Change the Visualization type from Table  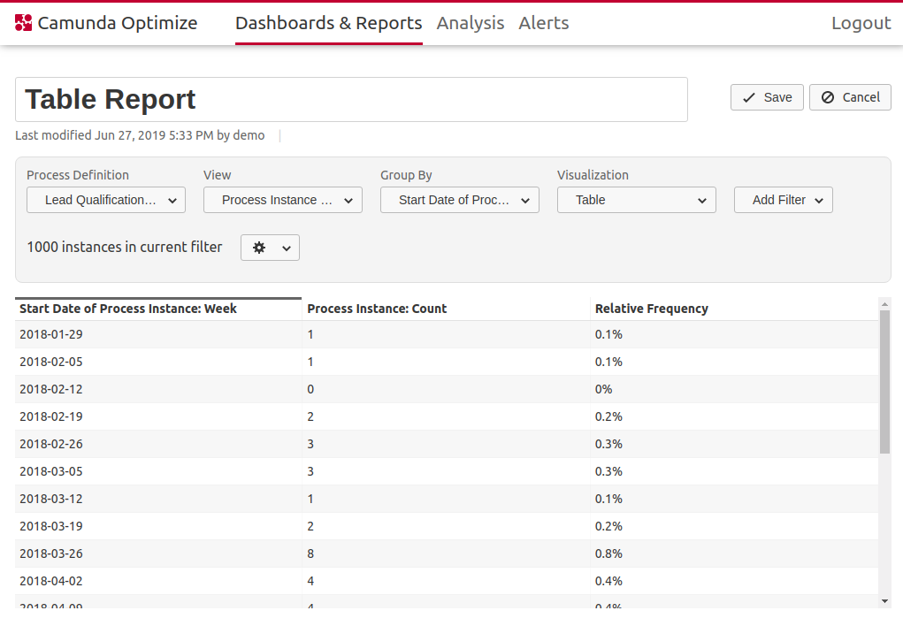pyautogui.click(x=637, y=200)
